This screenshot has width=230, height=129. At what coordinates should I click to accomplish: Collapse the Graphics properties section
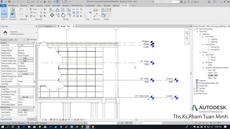pyautogui.click(x=34, y=43)
